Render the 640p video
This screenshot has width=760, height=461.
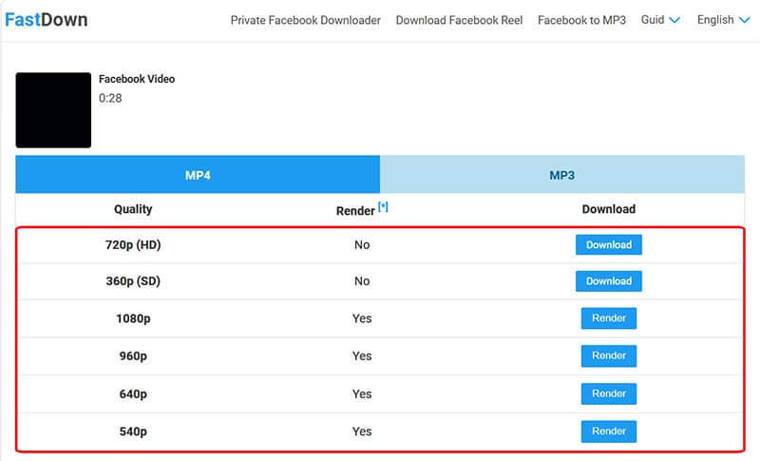tap(608, 394)
